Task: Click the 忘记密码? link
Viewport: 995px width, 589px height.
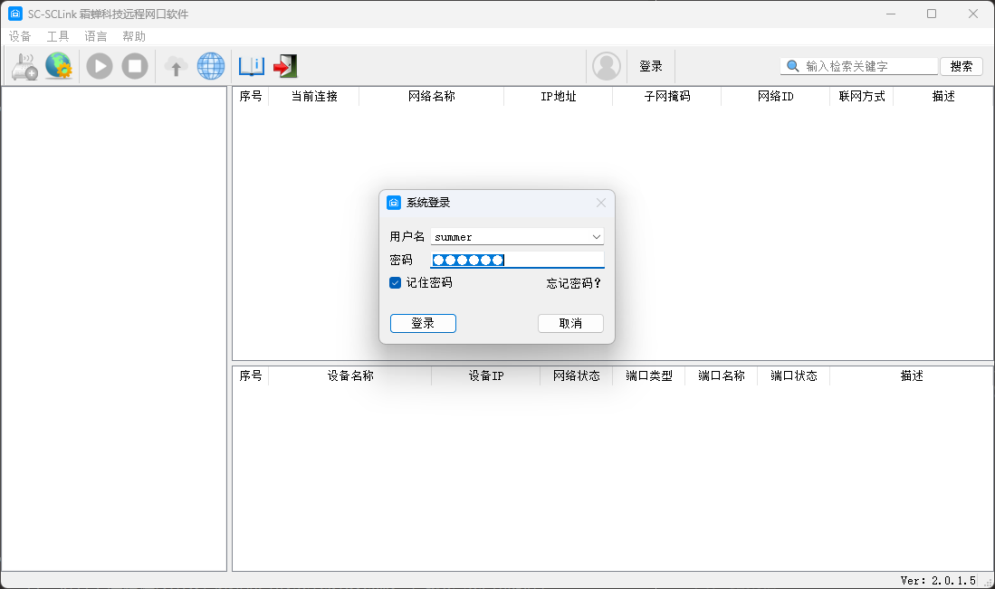Action: (x=574, y=283)
